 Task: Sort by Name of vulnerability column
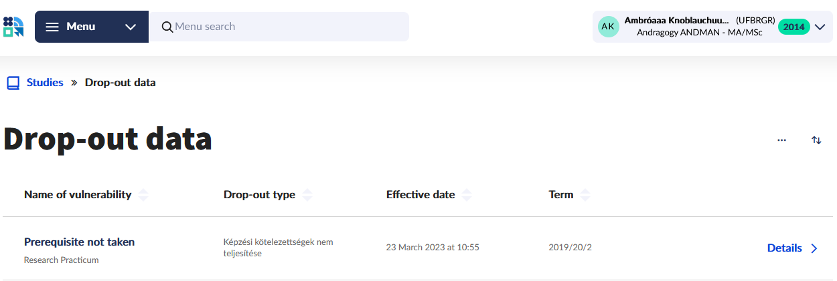tap(143, 195)
